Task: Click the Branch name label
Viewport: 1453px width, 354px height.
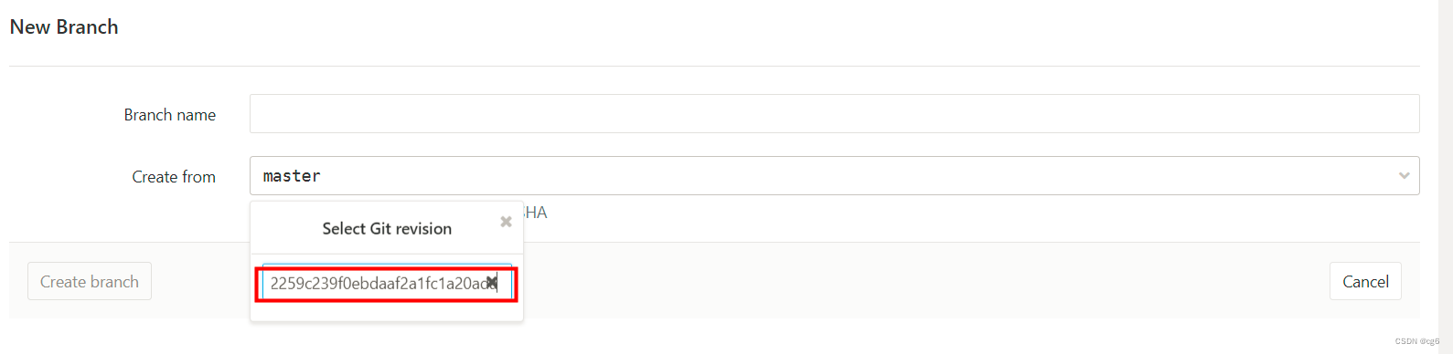Action: [x=170, y=115]
